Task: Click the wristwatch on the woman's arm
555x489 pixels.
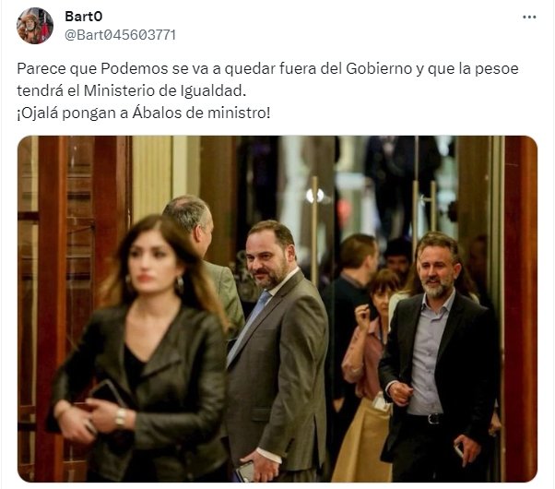Action: point(121,417)
